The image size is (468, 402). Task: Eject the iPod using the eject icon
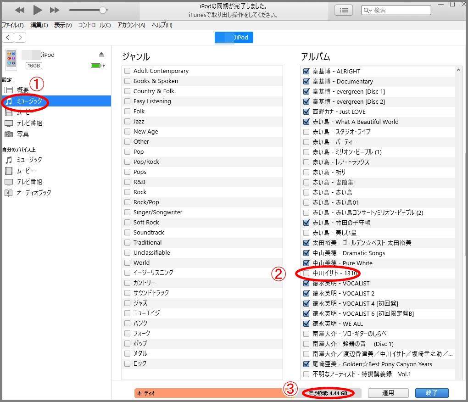[101, 54]
